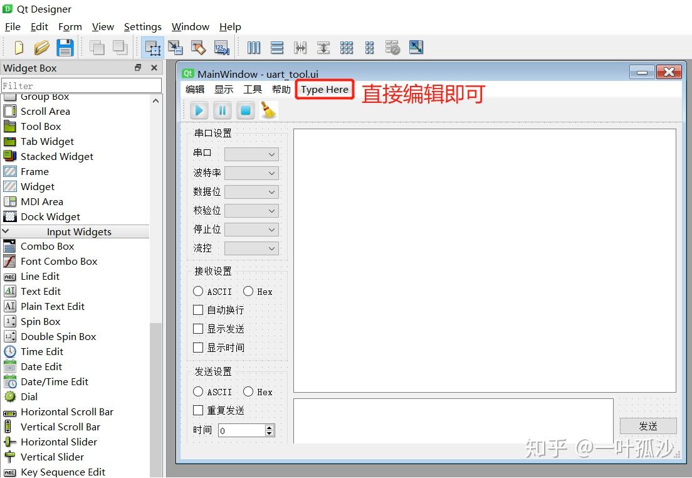Check the 重复发送 checkbox
This screenshot has height=478, width=692.
[x=198, y=410]
